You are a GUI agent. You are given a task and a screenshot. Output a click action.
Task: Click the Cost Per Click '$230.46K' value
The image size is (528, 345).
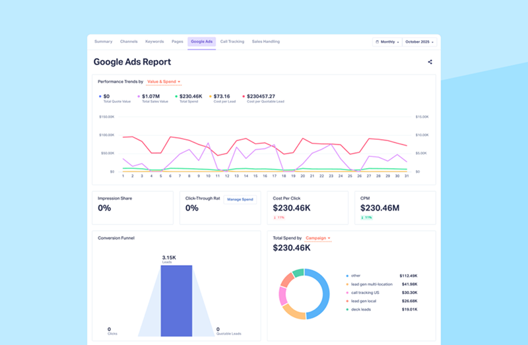coord(292,208)
